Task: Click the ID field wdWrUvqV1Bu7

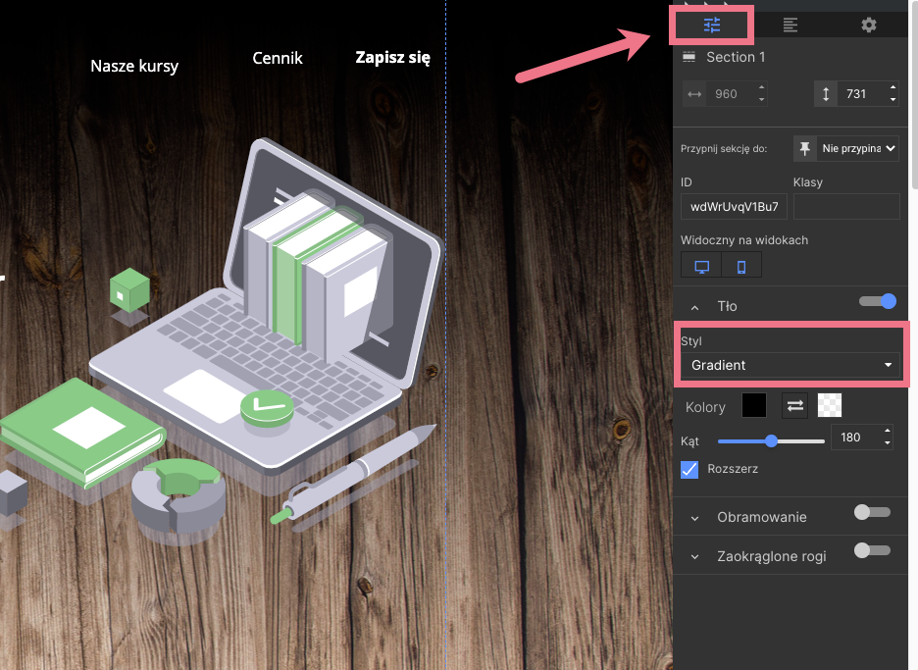Action: pos(734,207)
